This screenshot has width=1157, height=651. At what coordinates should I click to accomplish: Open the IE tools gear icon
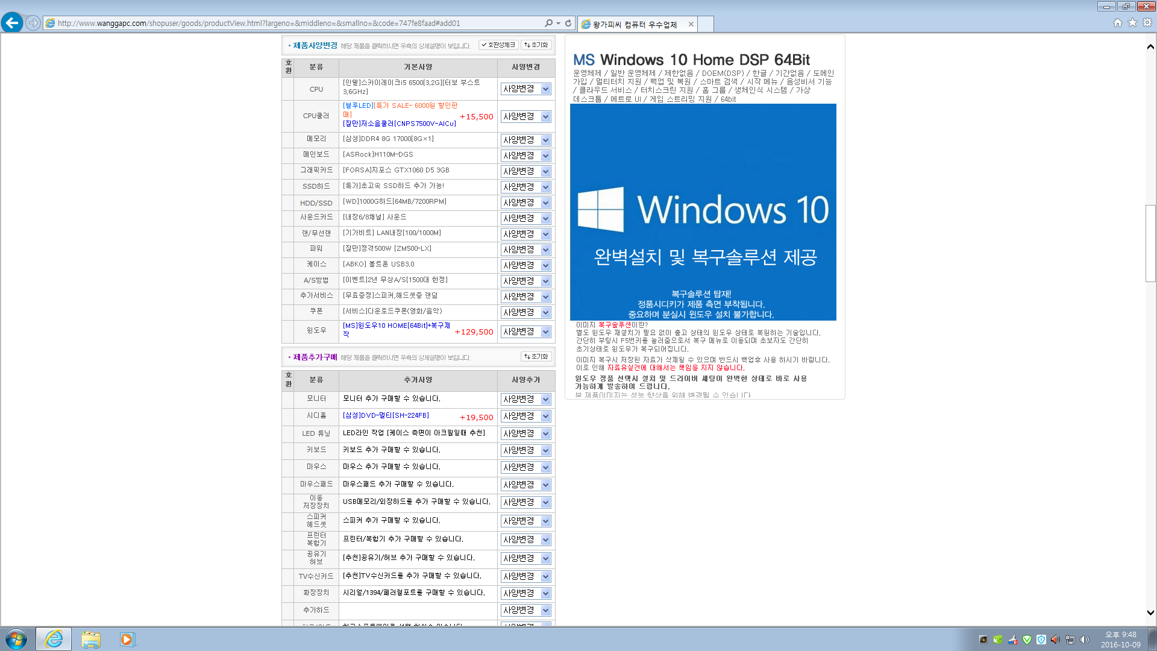[1147, 23]
